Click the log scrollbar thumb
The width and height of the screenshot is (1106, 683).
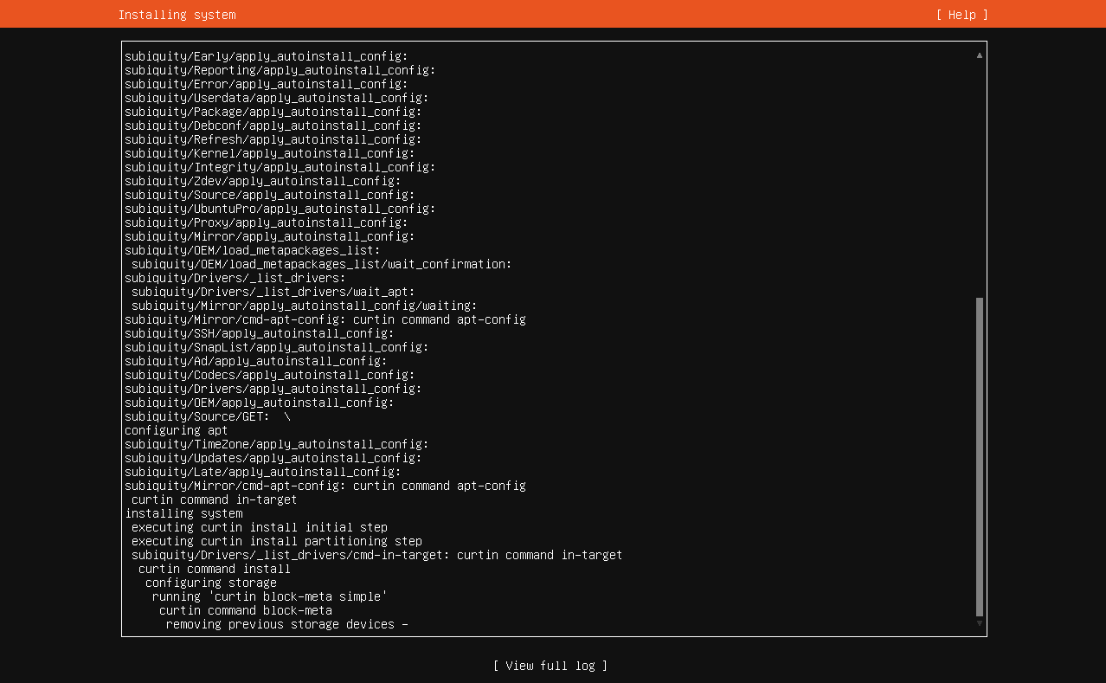click(x=980, y=456)
